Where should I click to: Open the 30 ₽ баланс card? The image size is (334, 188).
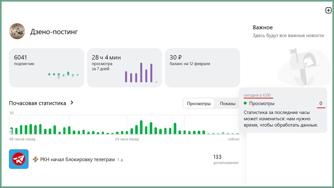coord(202,68)
